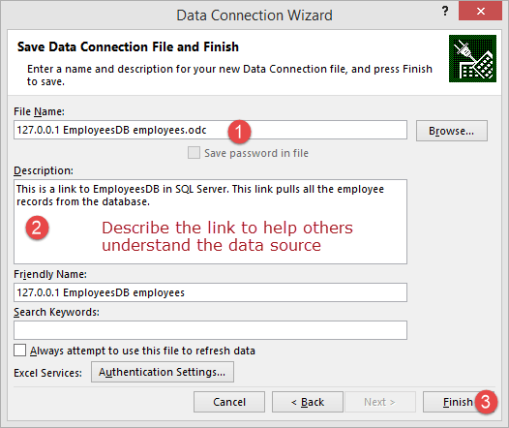Click the red step 1 marker

(239, 132)
